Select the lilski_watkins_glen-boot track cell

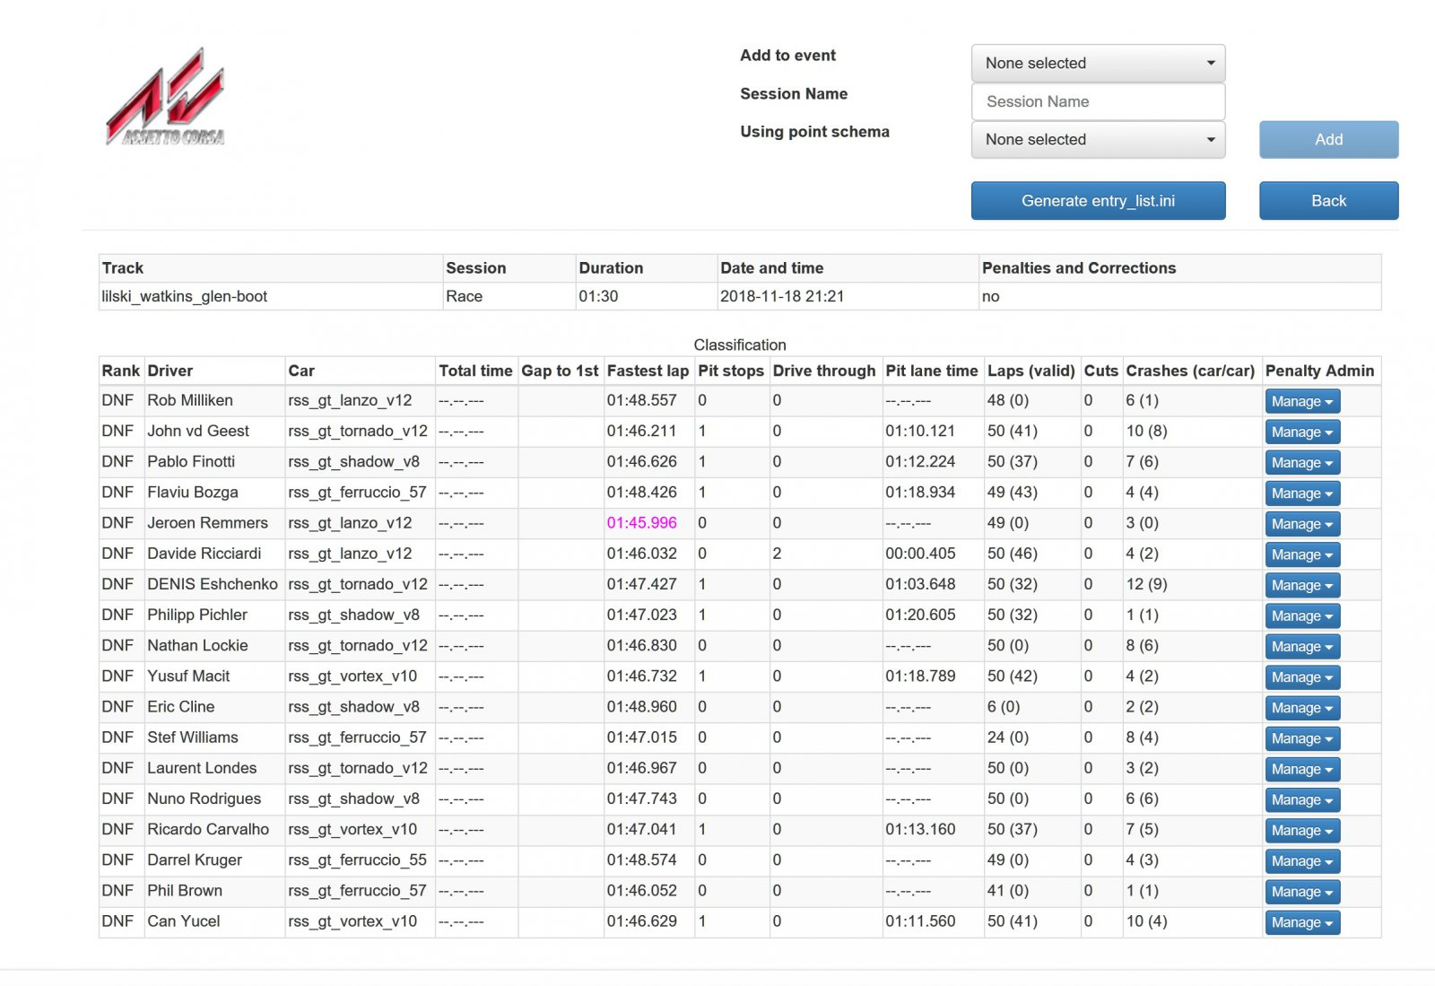coord(185,297)
